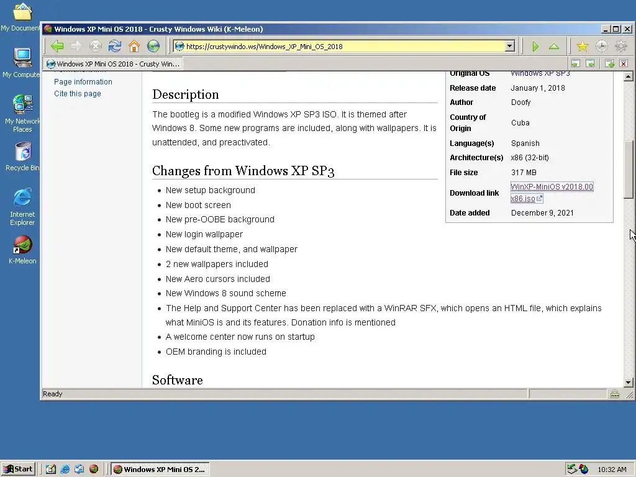This screenshot has height=477, width=636.
Task: Launch K-Meleon from quick launch
Action: point(94,469)
